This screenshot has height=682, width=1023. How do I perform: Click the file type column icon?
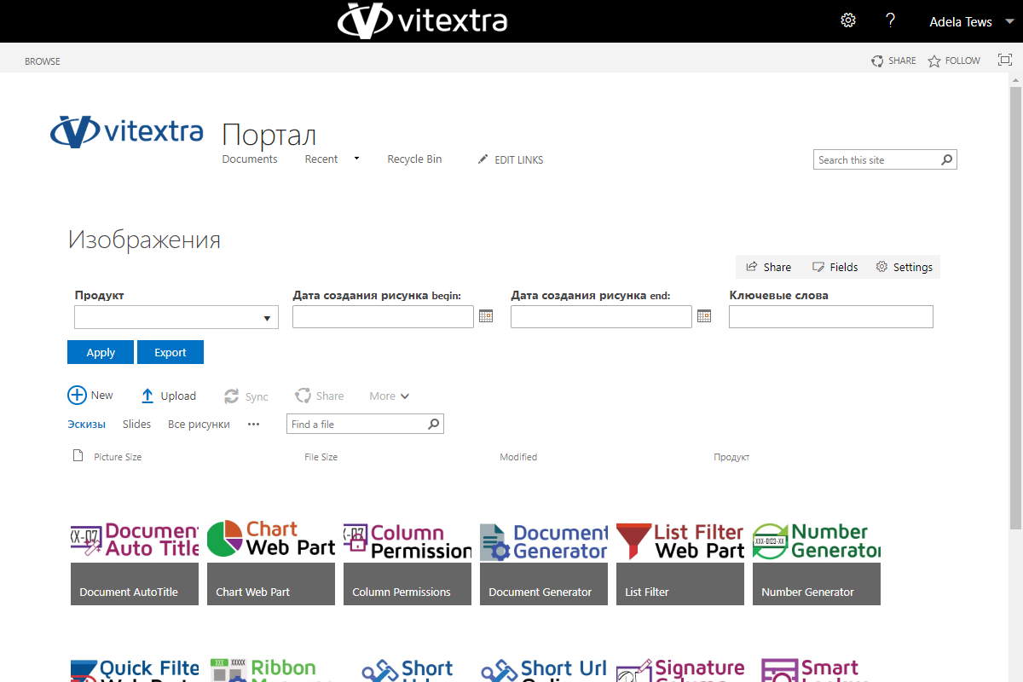(x=78, y=455)
